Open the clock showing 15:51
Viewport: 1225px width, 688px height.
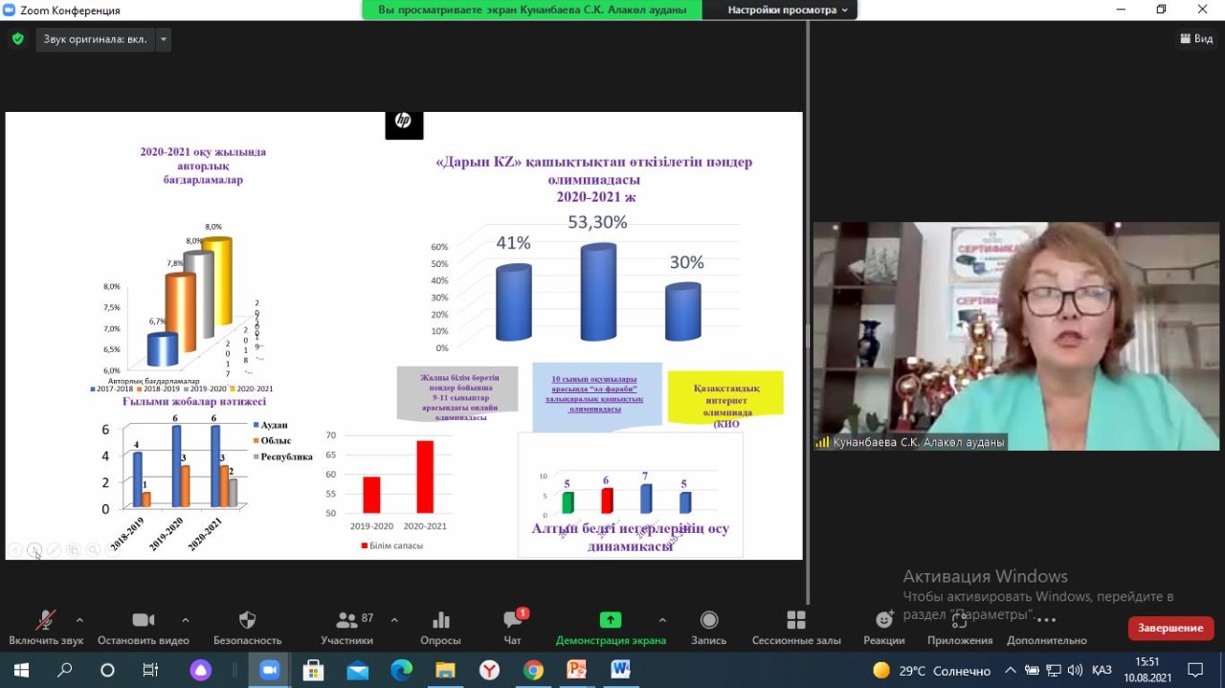pyautogui.click(x=1147, y=670)
